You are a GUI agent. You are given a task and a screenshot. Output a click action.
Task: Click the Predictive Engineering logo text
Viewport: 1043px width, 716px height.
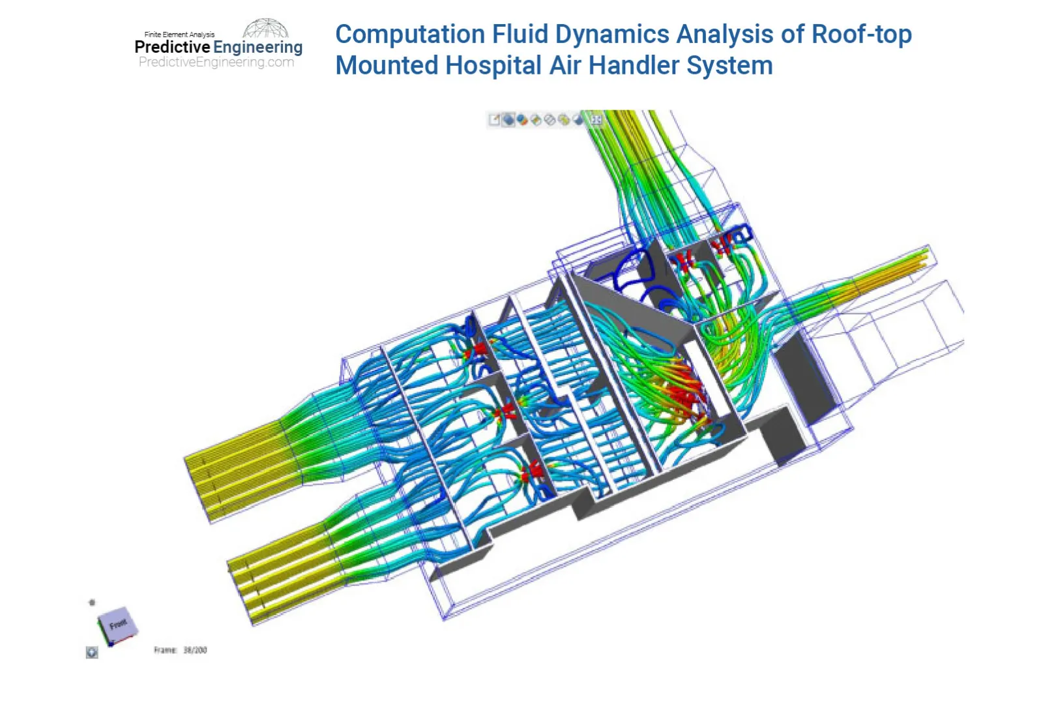click(218, 47)
